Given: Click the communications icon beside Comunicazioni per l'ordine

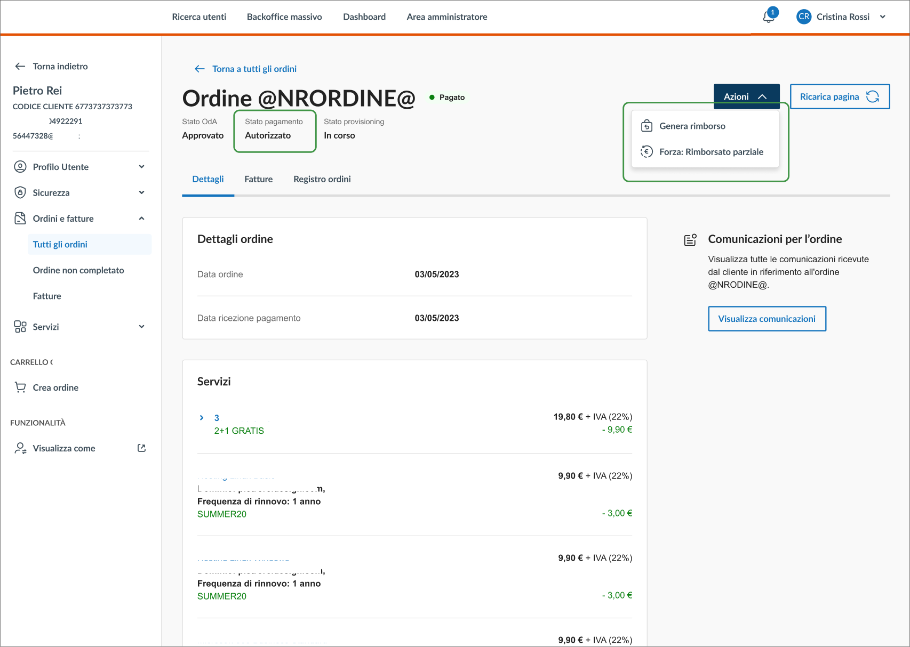Looking at the screenshot, I should (x=690, y=240).
